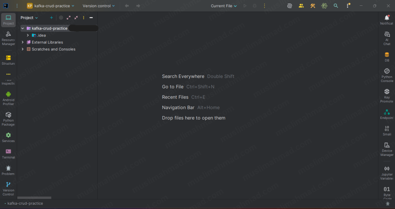Expand Scratches and Consoles node

[23, 49]
